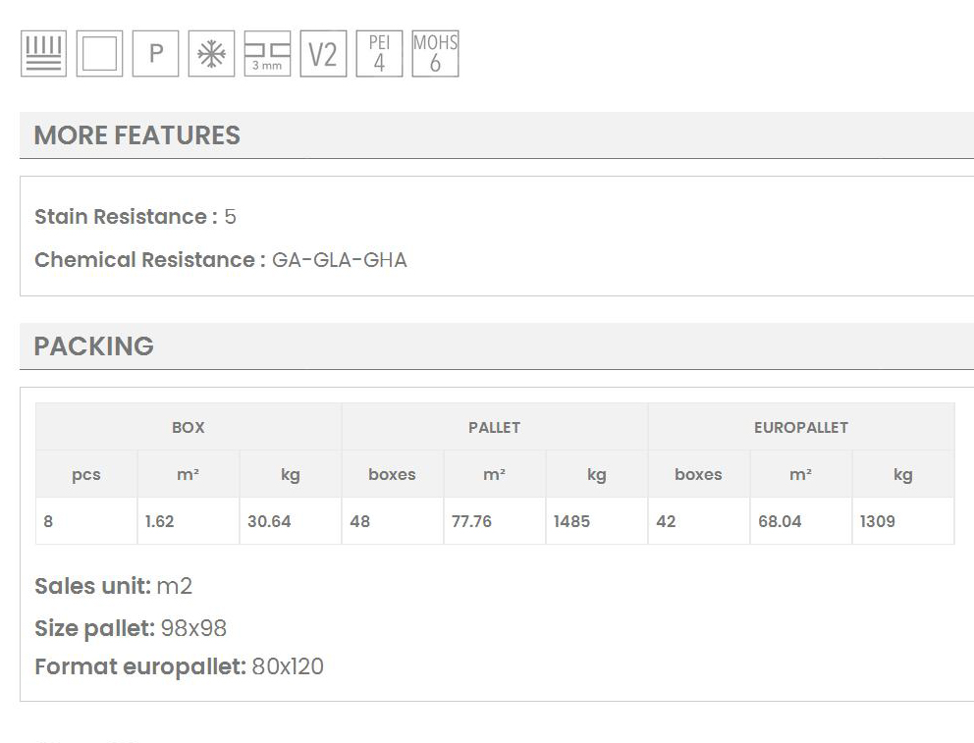Click the BOX column group header
This screenshot has width=974, height=743.
[x=189, y=427]
